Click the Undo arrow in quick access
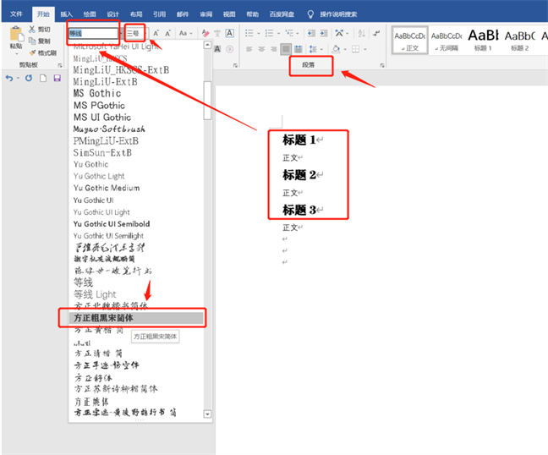The height and width of the screenshot is (455, 548). point(9,78)
